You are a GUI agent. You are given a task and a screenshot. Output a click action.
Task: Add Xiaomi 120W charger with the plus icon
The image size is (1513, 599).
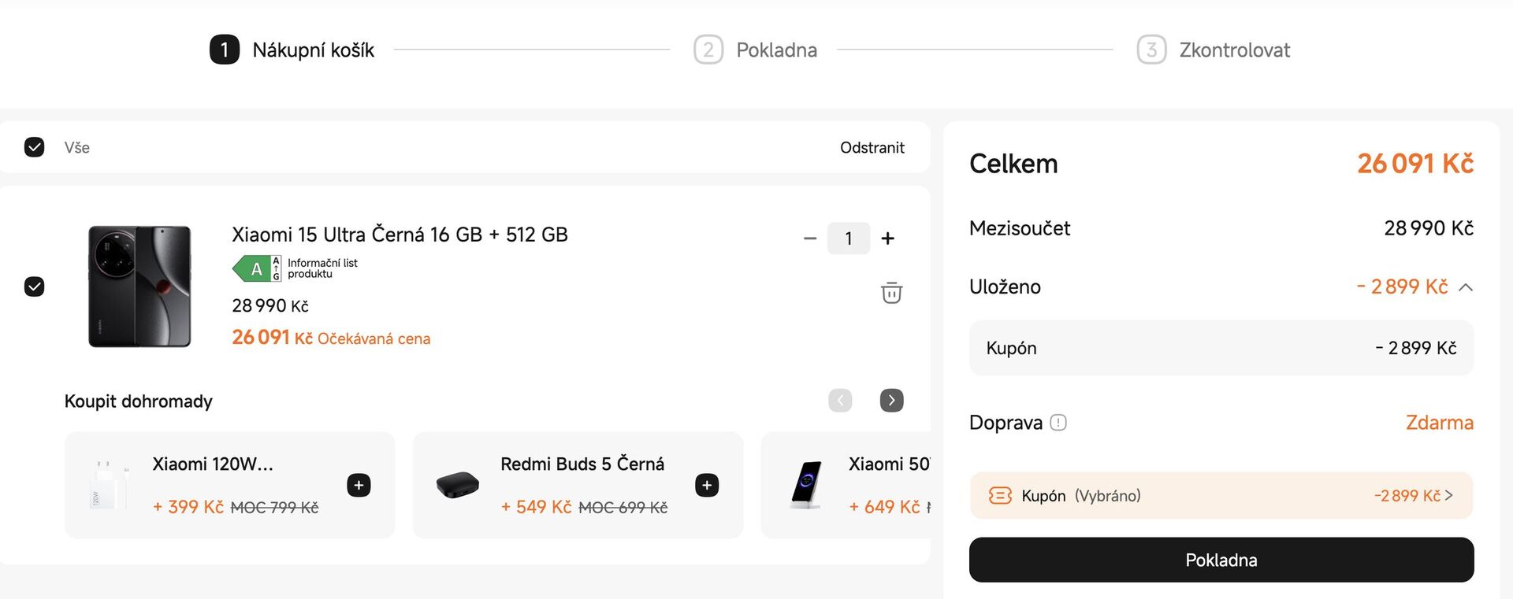click(359, 485)
